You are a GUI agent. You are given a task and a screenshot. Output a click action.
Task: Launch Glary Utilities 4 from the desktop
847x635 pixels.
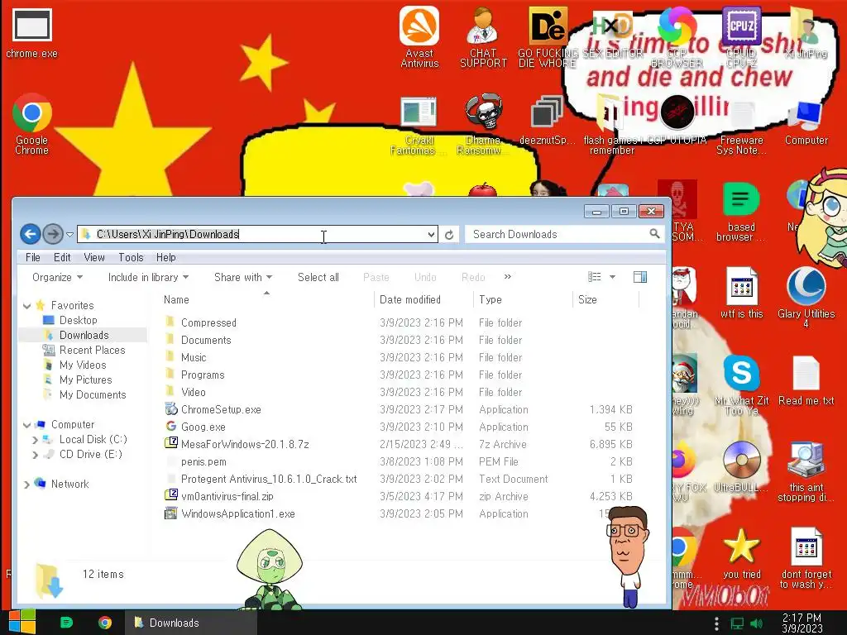(806, 297)
